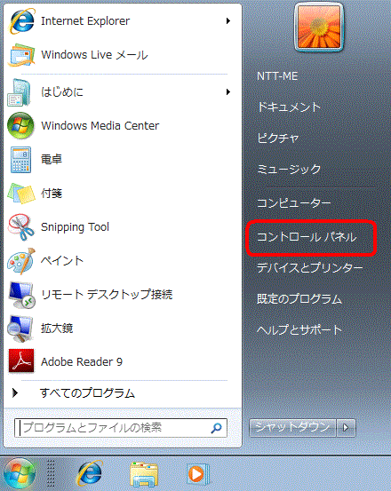Select ヘルプとサポート
This screenshot has width=391, height=491.
pos(299,329)
